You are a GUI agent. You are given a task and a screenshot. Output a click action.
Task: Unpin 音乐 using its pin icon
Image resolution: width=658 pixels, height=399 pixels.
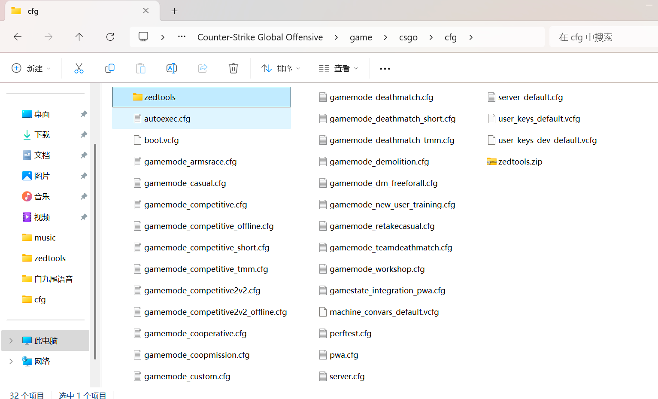click(84, 196)
